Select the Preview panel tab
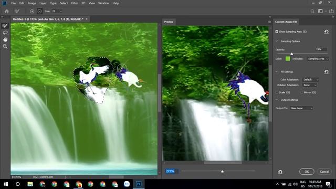This screenshot has width=336, height=189. (x=169, y=22)
